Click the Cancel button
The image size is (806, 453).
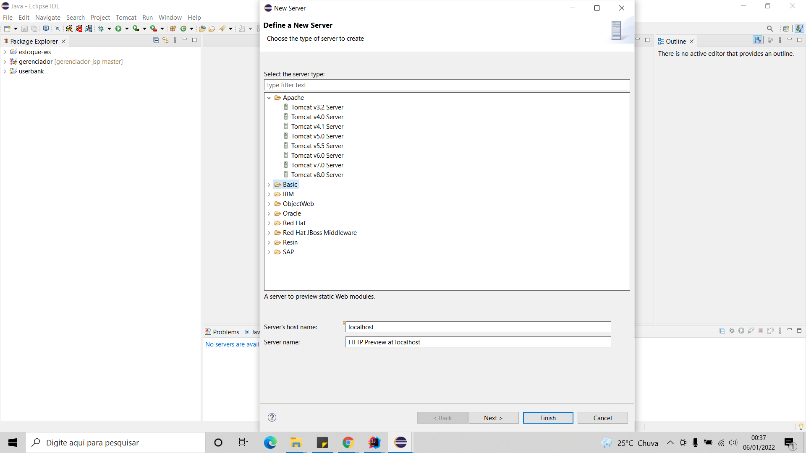[x=602, y=418]
